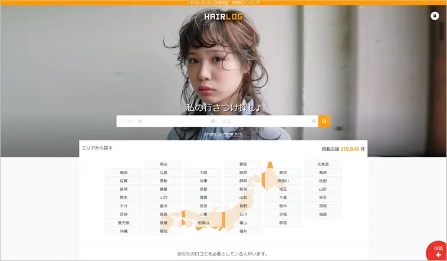Focus the エリア・駅 search field

point(163,121)
